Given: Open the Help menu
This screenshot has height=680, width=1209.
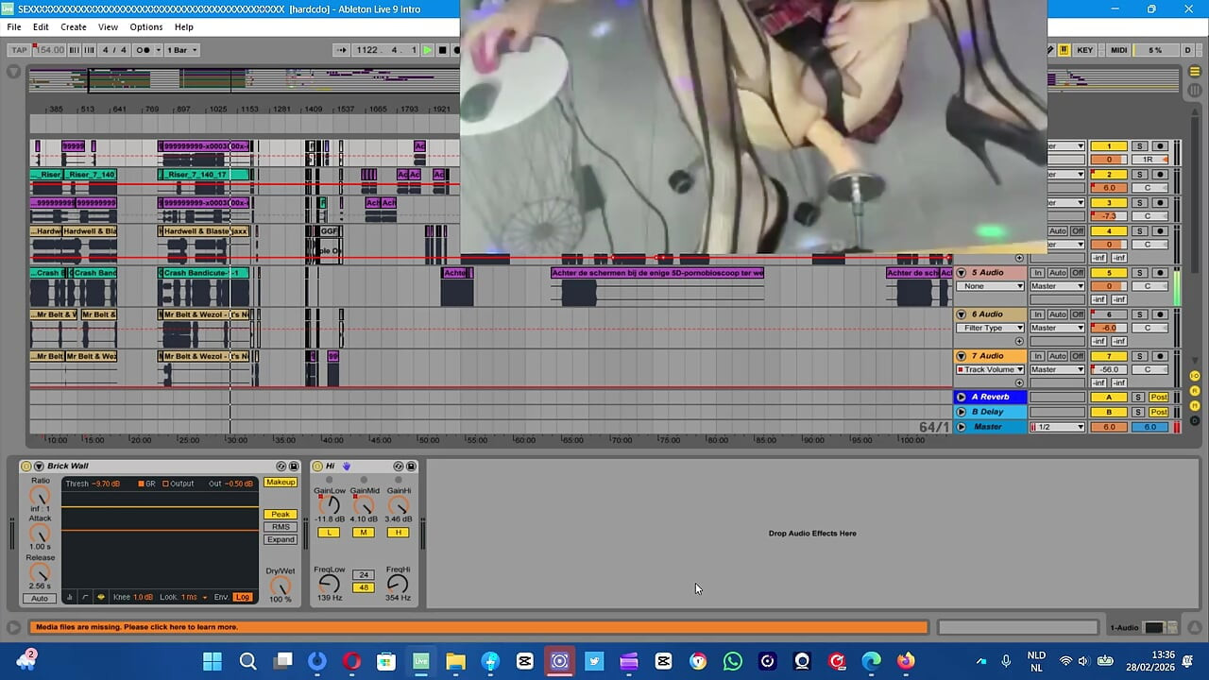Looking at the screenshot, I should click(184, 26).
